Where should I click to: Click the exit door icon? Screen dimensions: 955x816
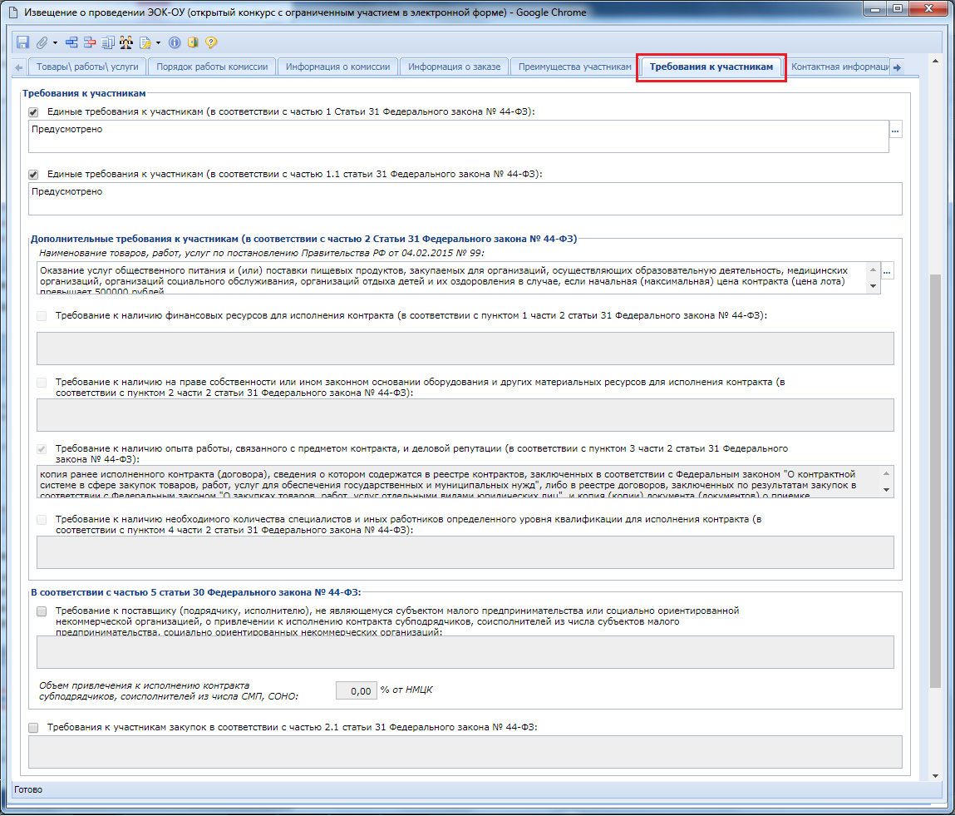click(x=193, y=42)
